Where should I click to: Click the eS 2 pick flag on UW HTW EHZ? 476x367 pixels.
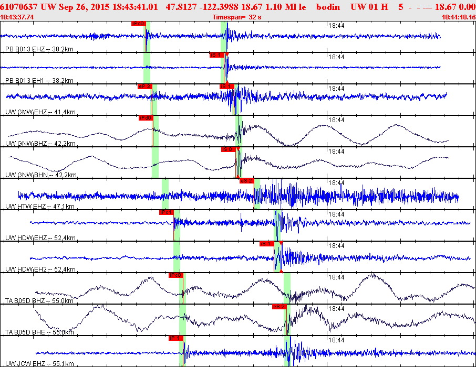tap(246, 181)
